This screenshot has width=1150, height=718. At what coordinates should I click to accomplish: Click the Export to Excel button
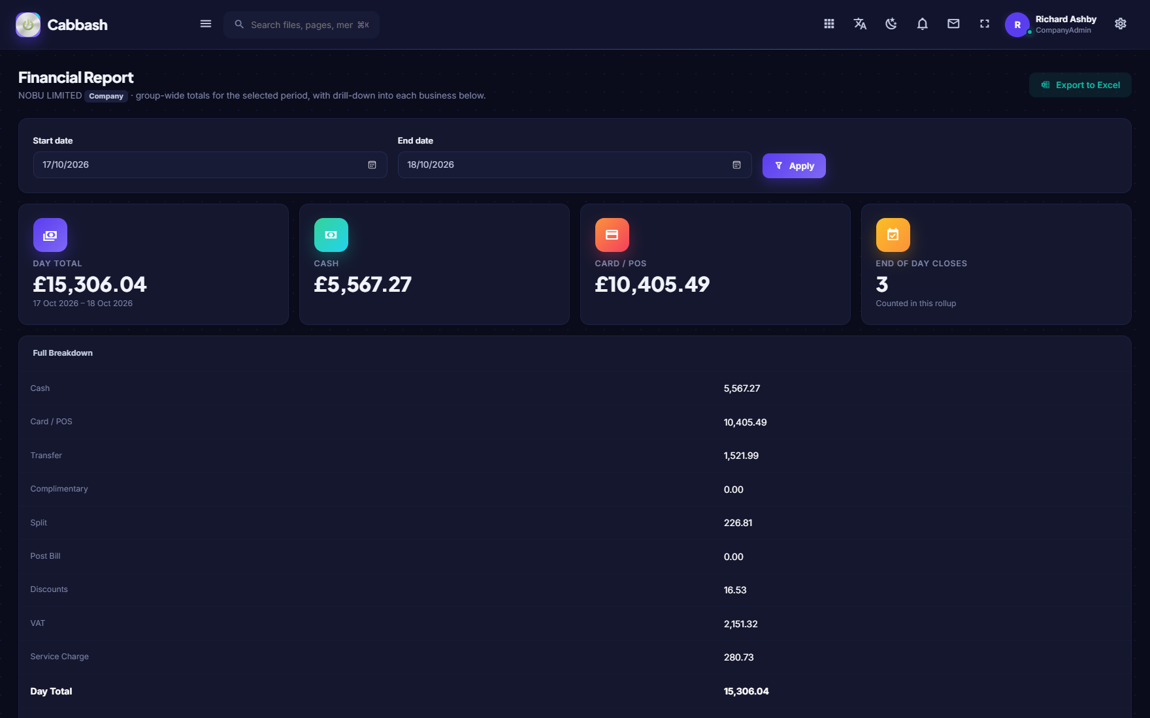point(1080,85)
